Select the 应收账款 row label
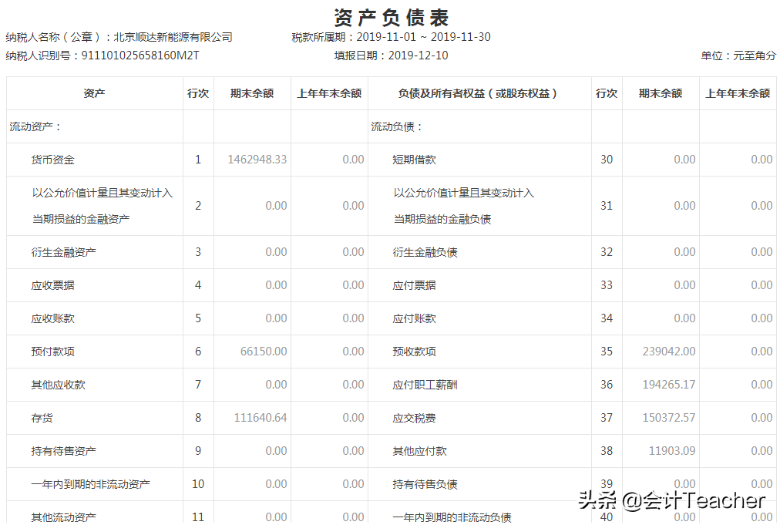Viewport: 780px width, 525px height. (52, 318)
